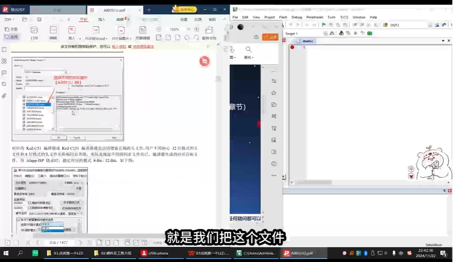Toggle the breakpoint marker on line 1
Screen dimensions: 455x262
292,47
